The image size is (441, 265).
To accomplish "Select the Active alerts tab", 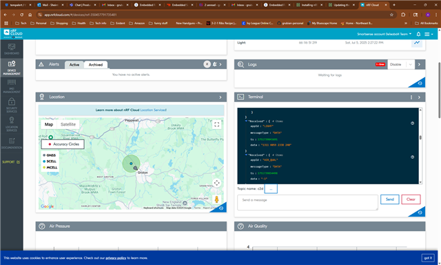I will tap(74, 65).
